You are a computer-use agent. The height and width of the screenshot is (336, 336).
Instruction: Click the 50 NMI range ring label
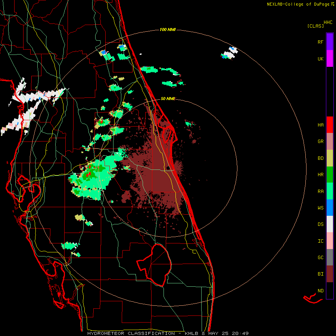[168, 99]
